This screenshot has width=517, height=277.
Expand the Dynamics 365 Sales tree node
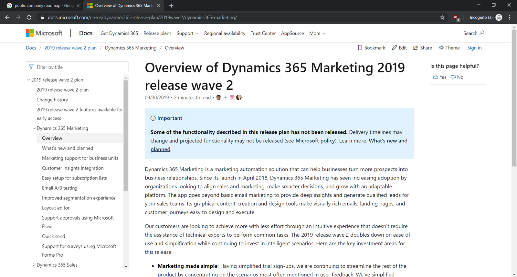click(34, 265)
